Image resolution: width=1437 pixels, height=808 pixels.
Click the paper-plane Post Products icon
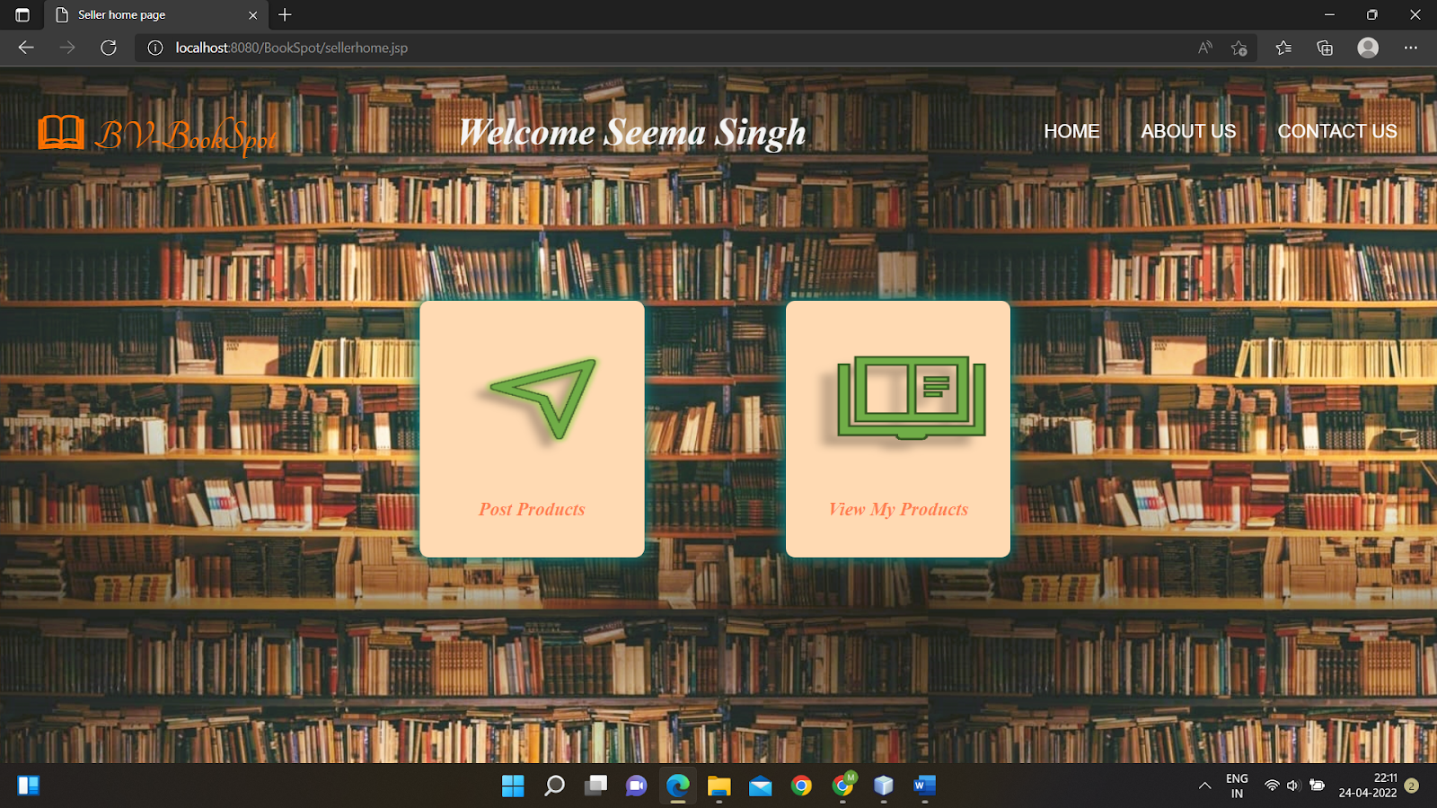543,398
